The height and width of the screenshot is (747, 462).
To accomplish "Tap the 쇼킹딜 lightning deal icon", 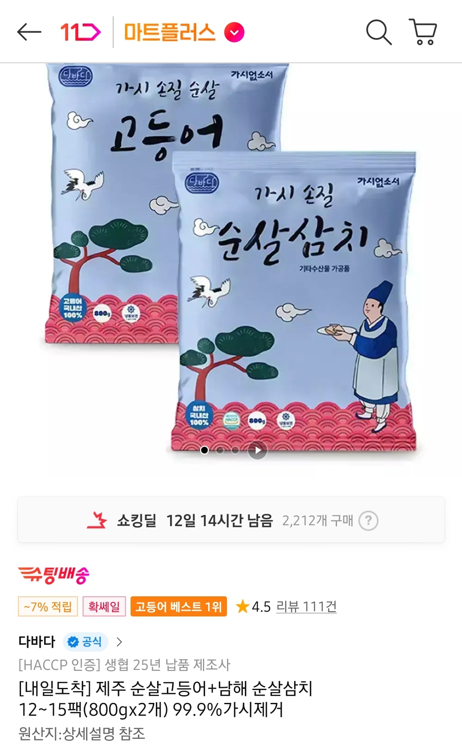I will pos(97,520).
